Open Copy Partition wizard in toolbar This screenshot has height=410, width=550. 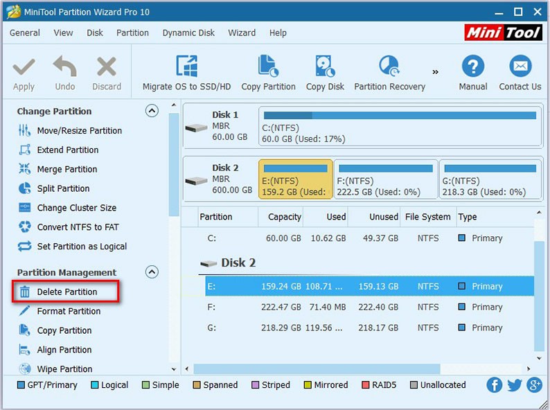[268, 73]
